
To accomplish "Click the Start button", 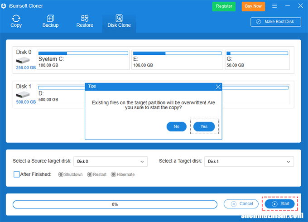I will 280,204.
